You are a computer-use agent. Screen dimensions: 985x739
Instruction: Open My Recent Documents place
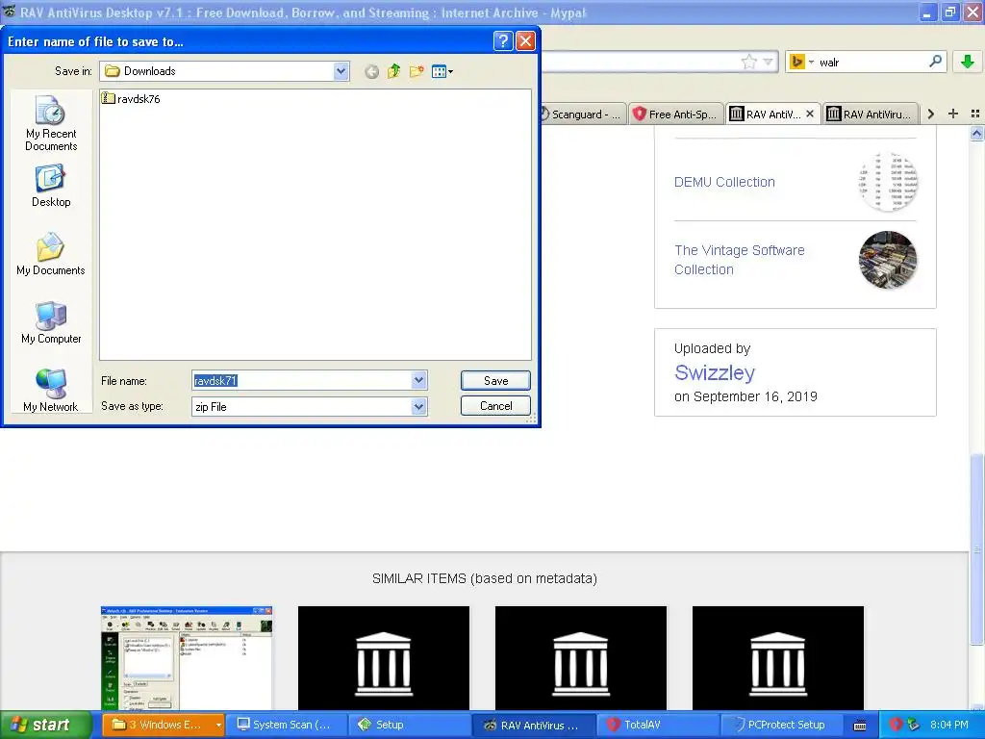pos(51,123)
